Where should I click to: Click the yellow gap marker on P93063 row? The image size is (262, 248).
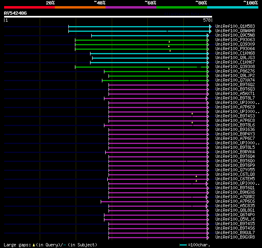169,42
